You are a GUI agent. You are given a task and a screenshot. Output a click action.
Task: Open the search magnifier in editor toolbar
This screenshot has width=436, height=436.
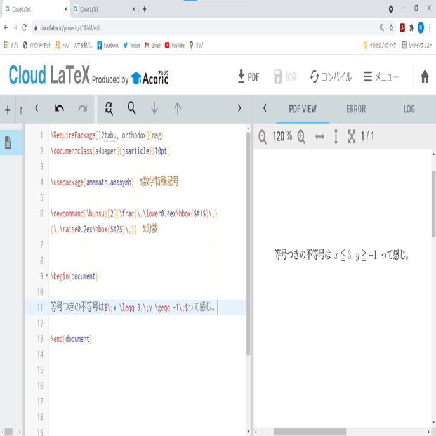point(131,108)
